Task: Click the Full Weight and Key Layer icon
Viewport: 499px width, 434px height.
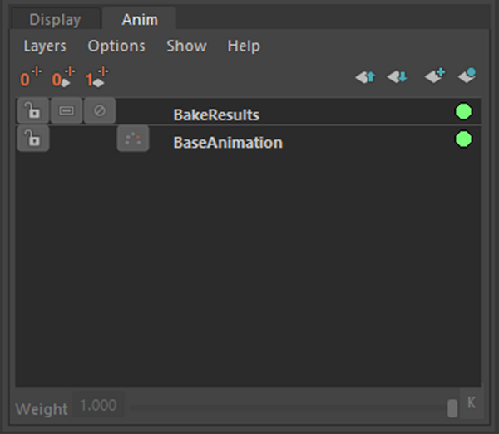Action: pyautogui.click(x=96, y=78)
